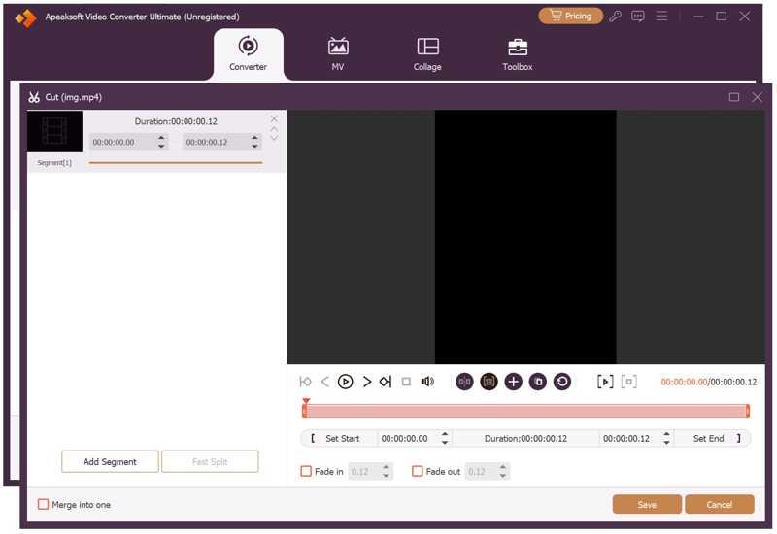Click the Fast Split button
The width and height of the screenshot is (777, 534).
[210, 462]
